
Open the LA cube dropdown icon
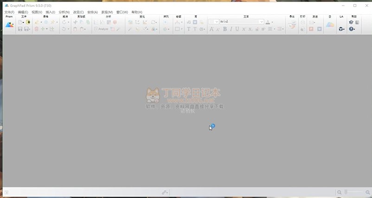pyautogui.click(x=341, y=29)
